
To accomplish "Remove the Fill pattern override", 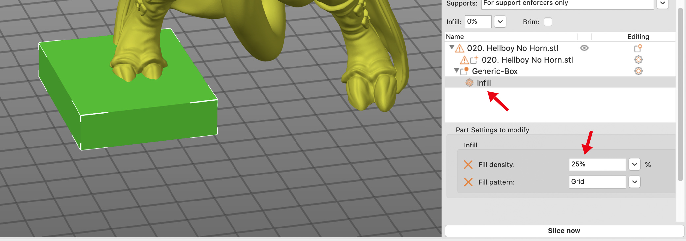I will coord(468,182).
